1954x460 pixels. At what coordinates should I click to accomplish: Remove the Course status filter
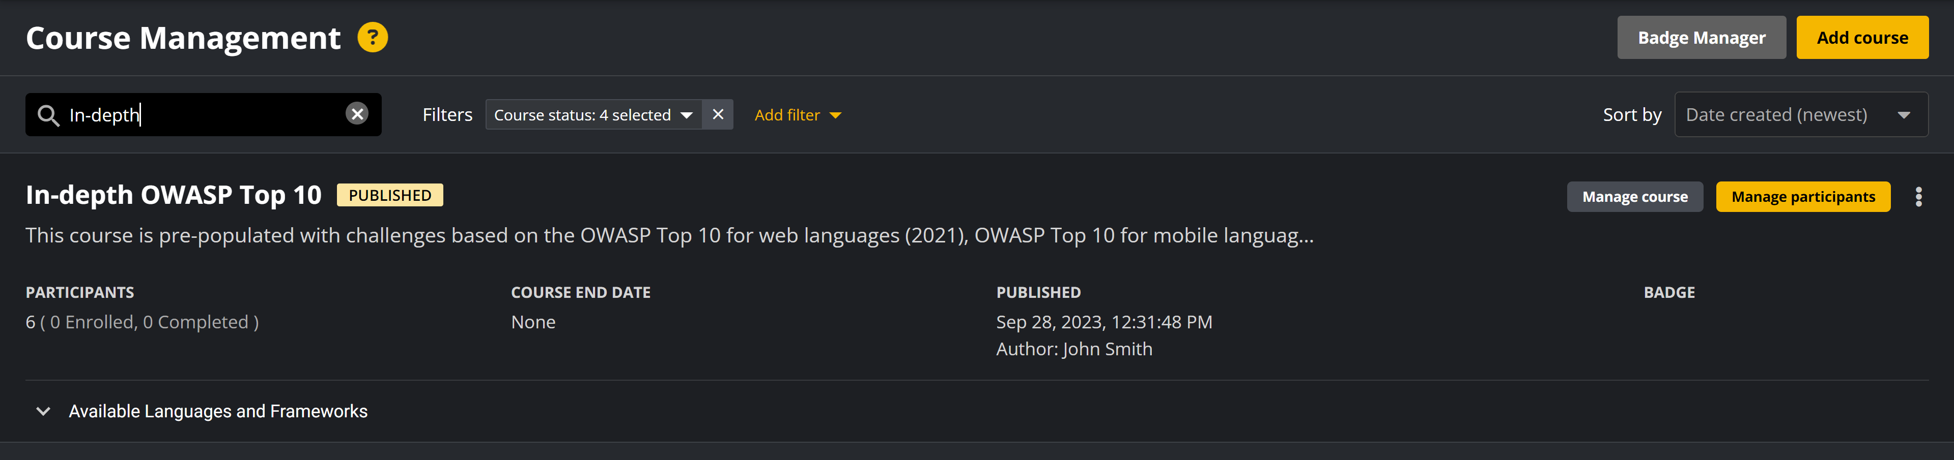tap(718, 114)
